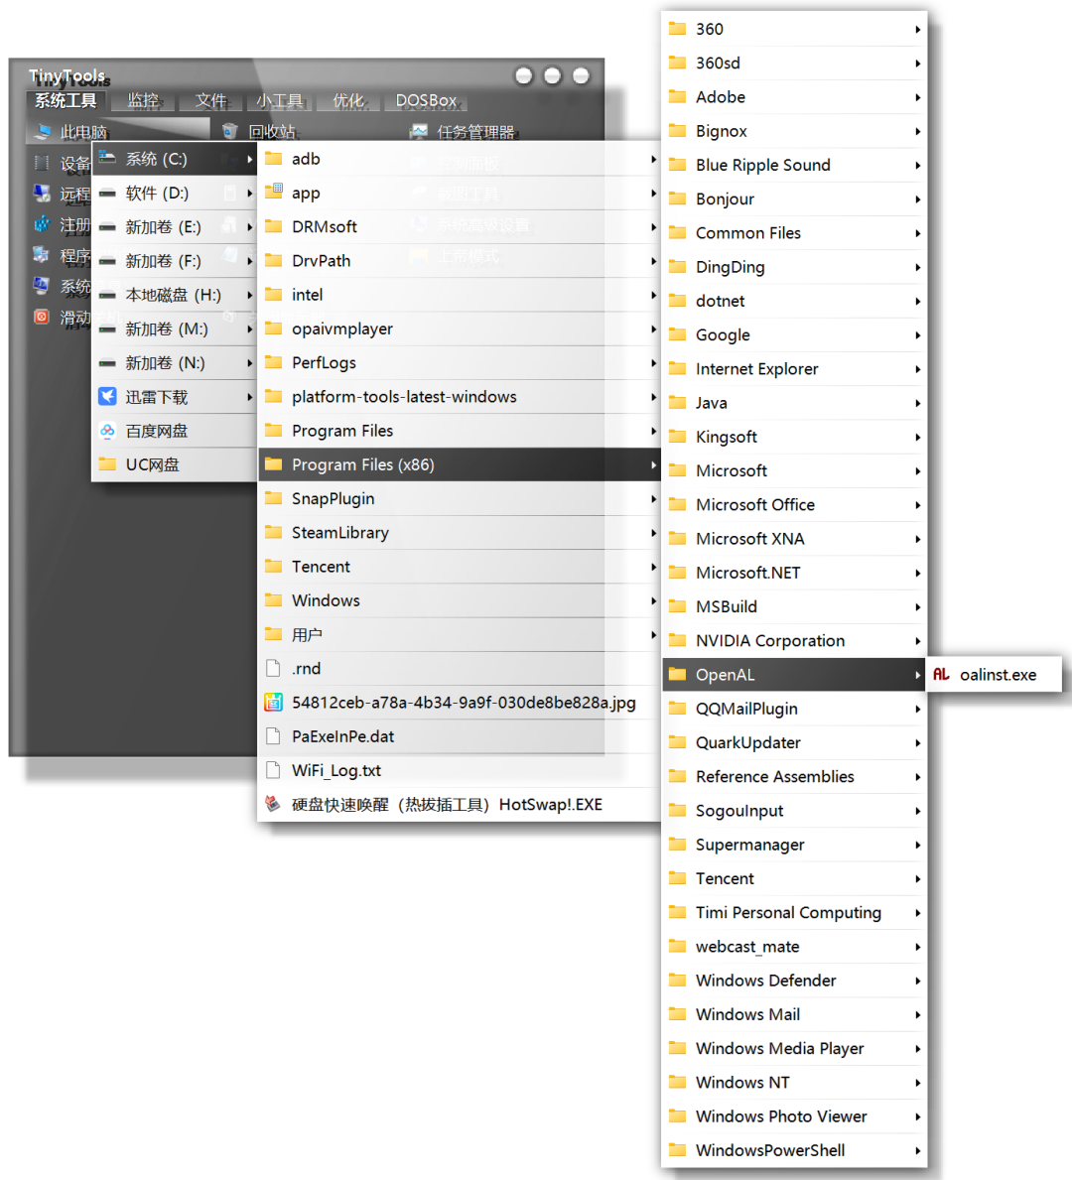Image resolution: width=1072 pixels, height=1180 pixels.
Task: Open the Timi Personal Computing entry
Action: click(794, 912)
